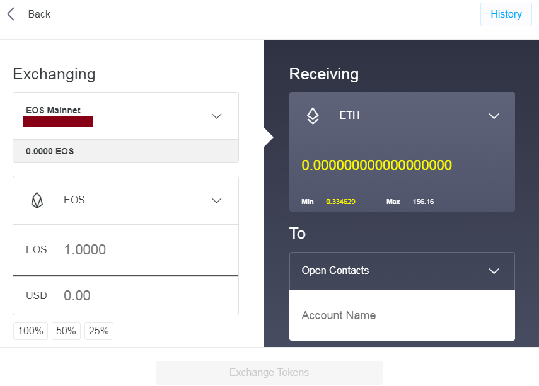Choose the 50% amount shortcut
Image resolution: width=539 pixels, height=386 pixels.
coord(66,331)
